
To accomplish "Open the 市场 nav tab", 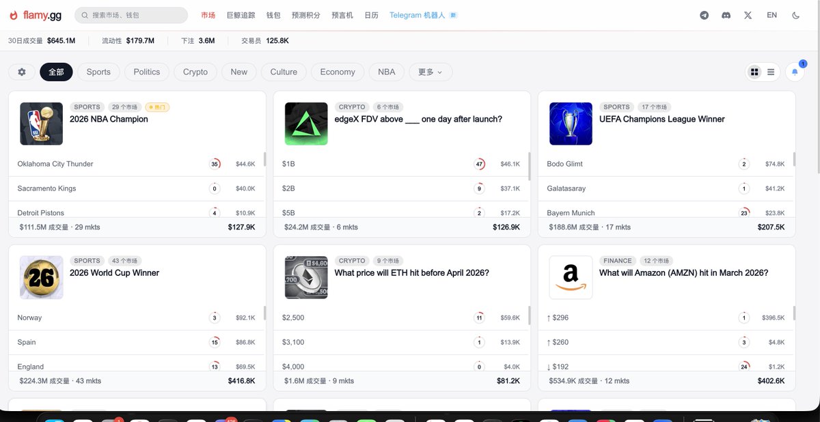I will pos(208,15).
